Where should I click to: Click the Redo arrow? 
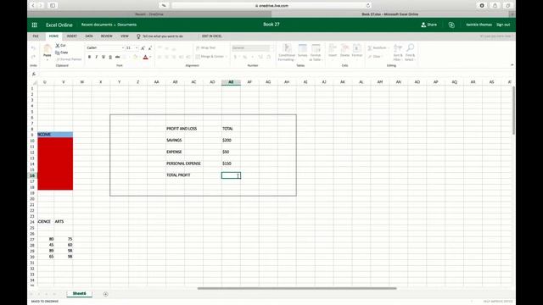33,57
